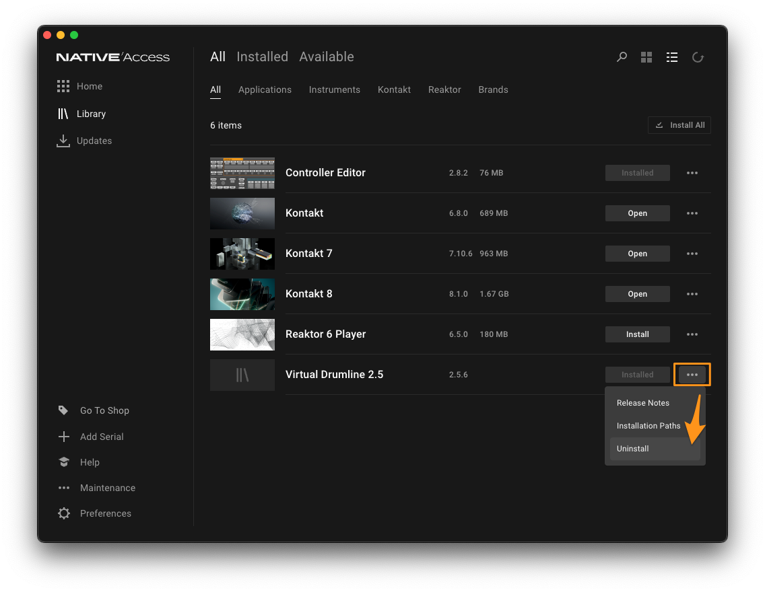Click the Install All button
The width and height of the screenshot is (765, 592).
point(679,125)
